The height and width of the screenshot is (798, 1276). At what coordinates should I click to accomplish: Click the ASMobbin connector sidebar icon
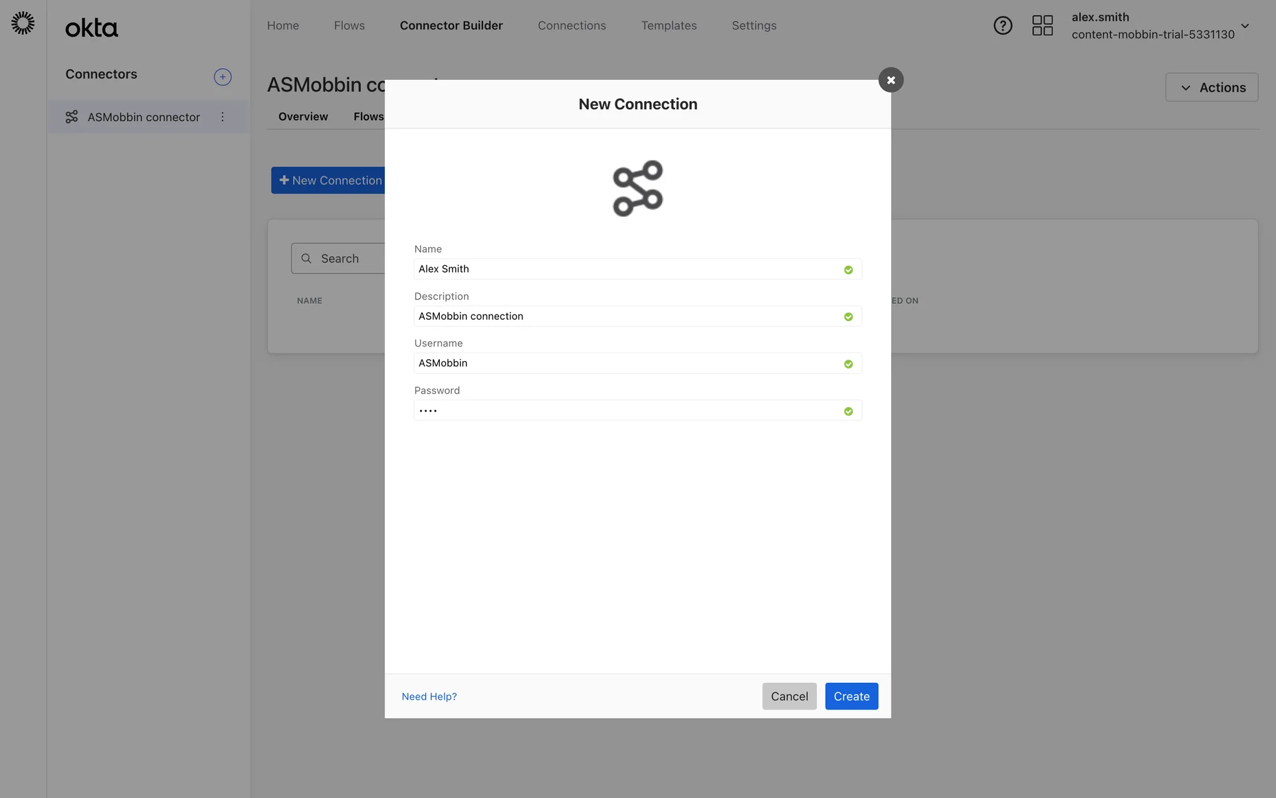[72, 117]
